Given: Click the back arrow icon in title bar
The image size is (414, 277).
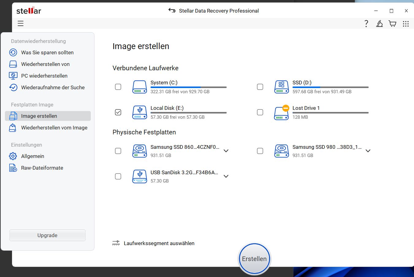Looking at the screenshot, I should click(172, 11).
